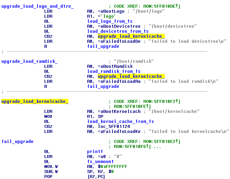Select the upgrade_load_ramdisk_ label
Viewport: 230px width, 179px height.
click(x=29, y=61)
